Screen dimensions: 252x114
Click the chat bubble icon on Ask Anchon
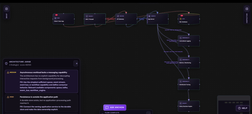pos(107,107)
